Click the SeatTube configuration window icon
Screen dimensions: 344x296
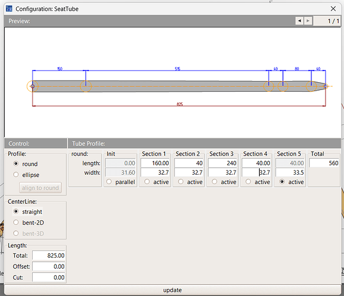pyautogui.click(x=9, y=9)
